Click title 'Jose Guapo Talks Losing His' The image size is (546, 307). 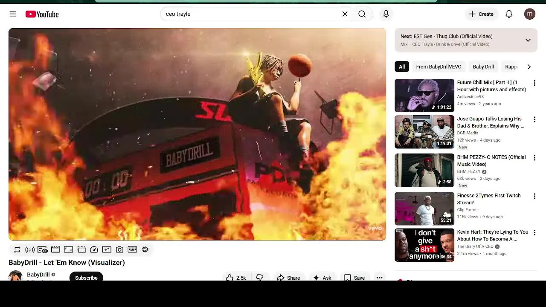(491, 122)
